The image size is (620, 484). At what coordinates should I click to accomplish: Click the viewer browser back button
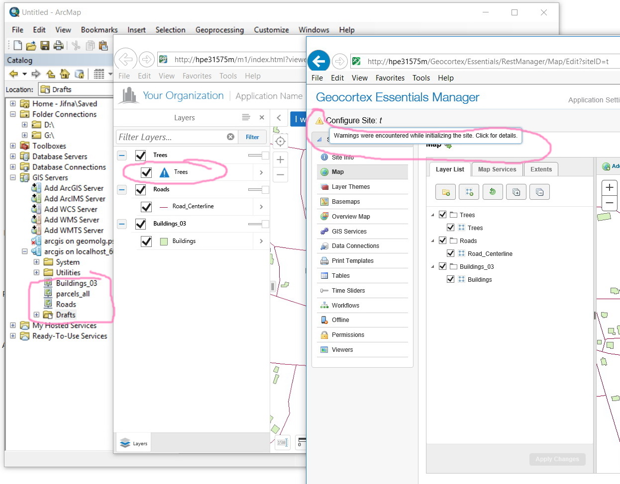[x=125, y=60]
